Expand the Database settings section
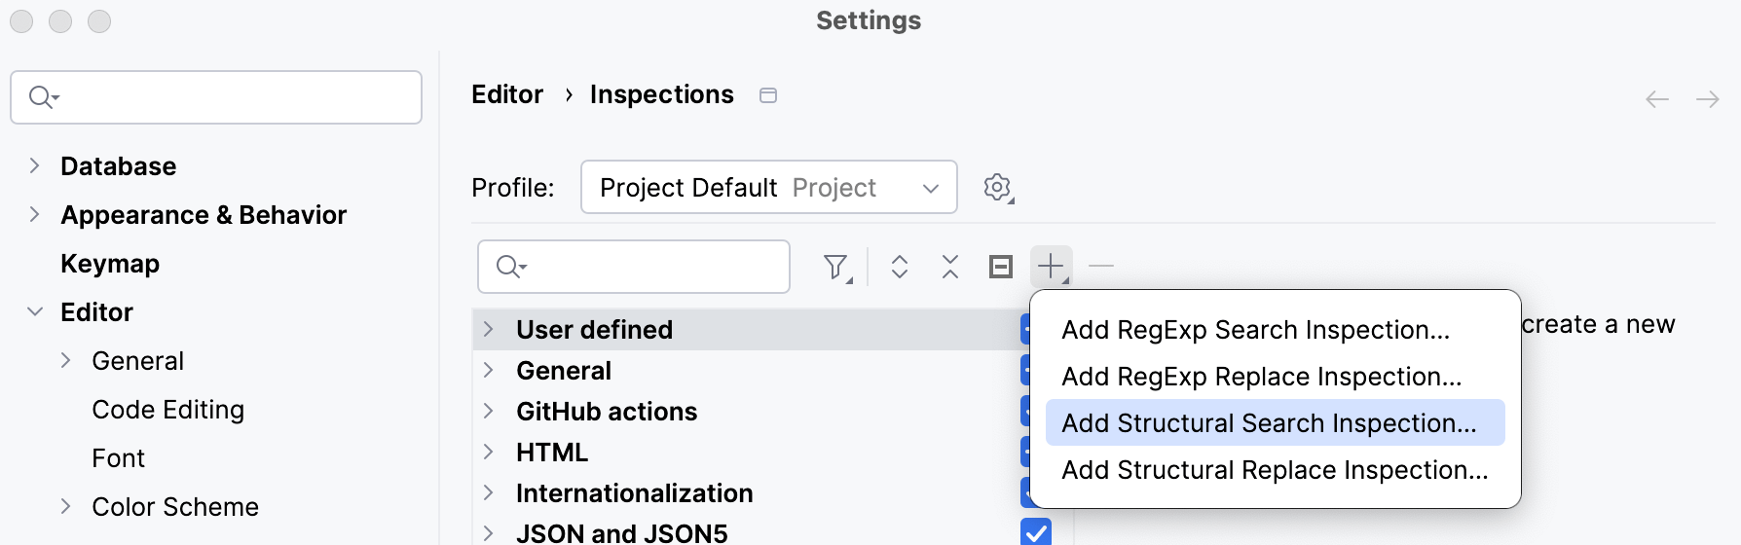The width and height of the screenshot is (1741, 545). [35, 166]
